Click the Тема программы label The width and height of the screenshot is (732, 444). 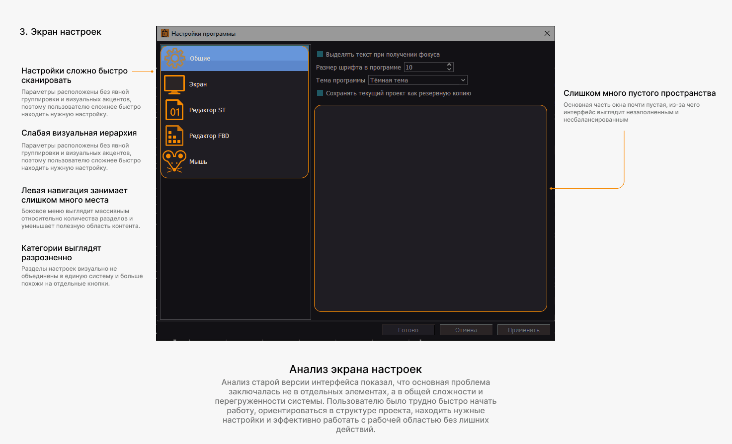pos(340,80)
